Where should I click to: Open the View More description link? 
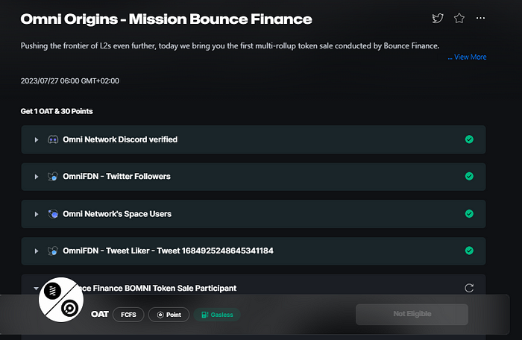pos(467,57)
